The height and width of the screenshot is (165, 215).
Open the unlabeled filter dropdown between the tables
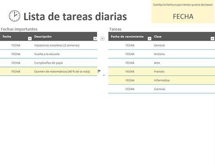tap(102, 38)
